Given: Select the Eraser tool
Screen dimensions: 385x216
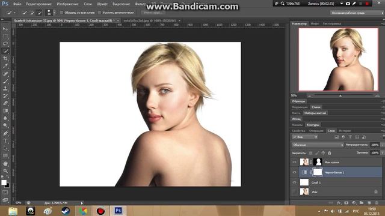Looking at the screenshot, I should click(5, 103).
